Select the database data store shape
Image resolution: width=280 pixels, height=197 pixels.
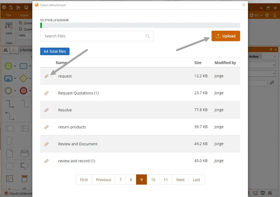[x=25, y=153]
